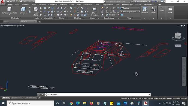Click the Type here to search box
This screenshot has height=106, width=188.
coord(31,103)
